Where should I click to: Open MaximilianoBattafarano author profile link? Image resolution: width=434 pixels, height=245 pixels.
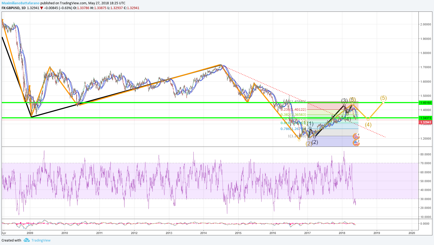tap(21, 3)
